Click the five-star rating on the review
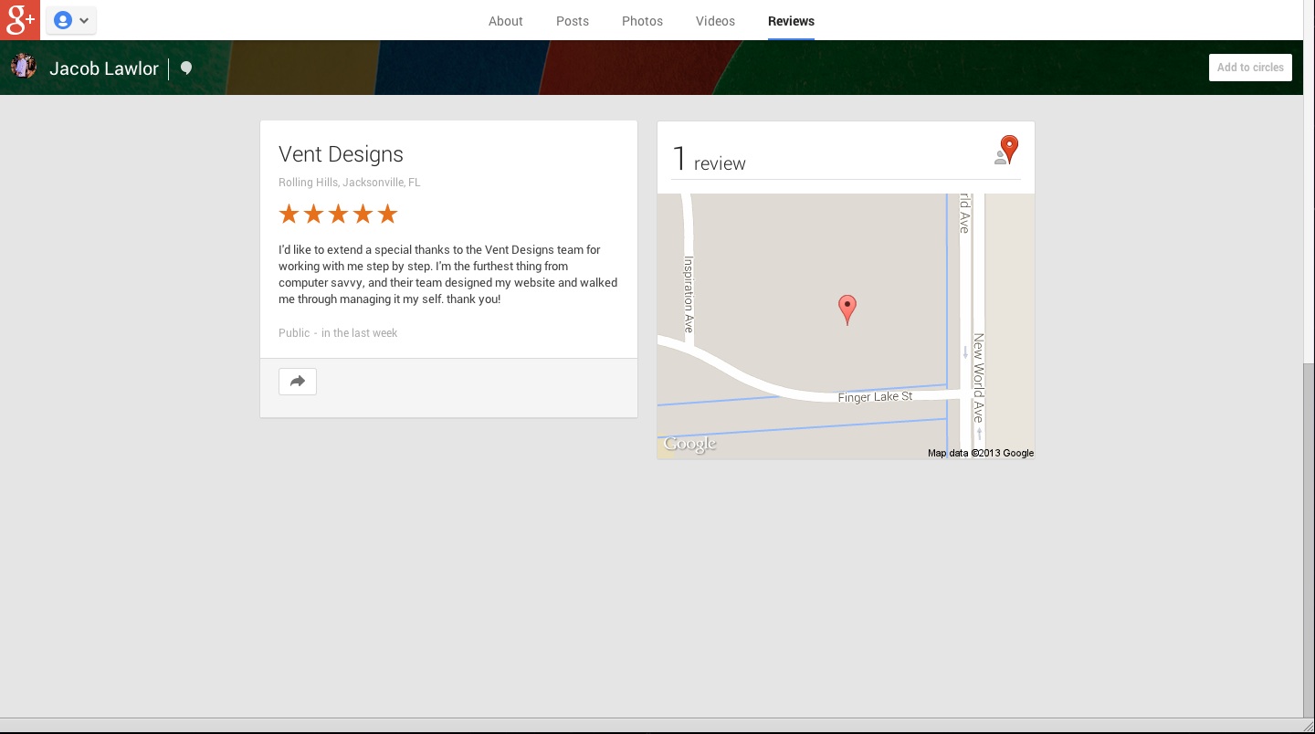Image resolution: width=1315 pixels, height=734 pixels. click(x=338, y=215)
